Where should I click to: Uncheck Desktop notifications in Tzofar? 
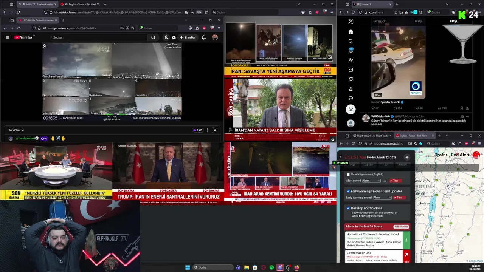[x=348, y=208]
